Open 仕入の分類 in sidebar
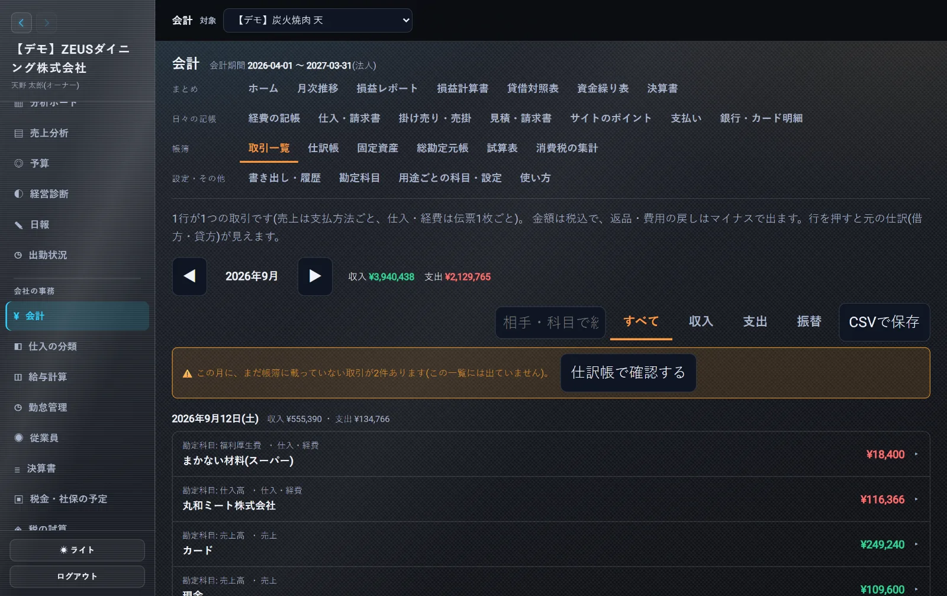The width and height of the screenshot is (947, 596). pyautogui.click(x=77, y=346)
